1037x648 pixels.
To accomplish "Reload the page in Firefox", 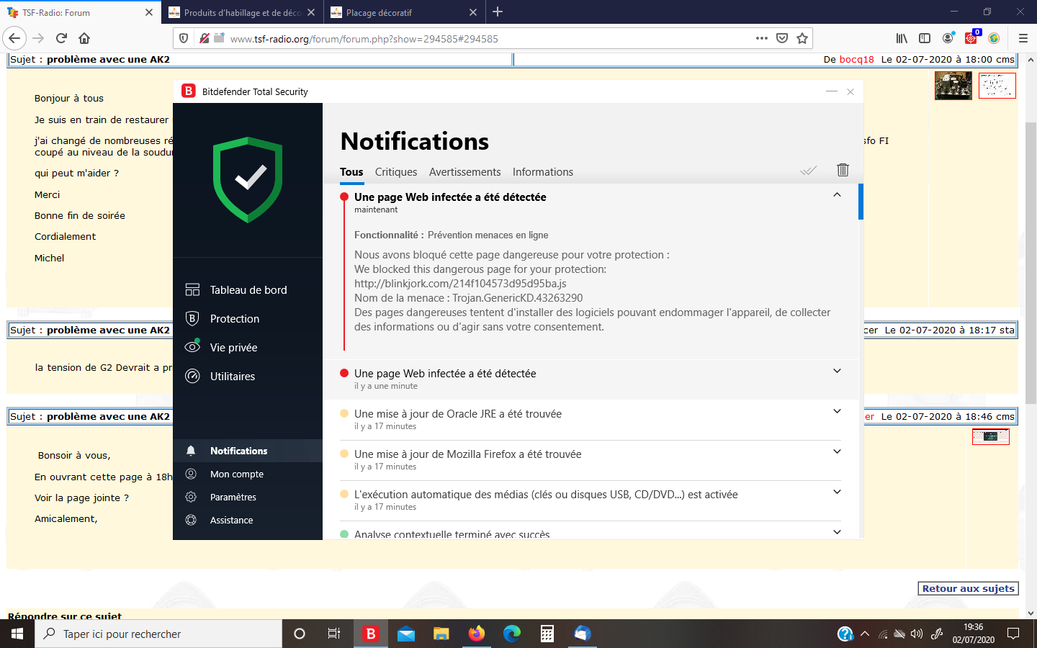I will pyautogui.click(x=61, y=38).
